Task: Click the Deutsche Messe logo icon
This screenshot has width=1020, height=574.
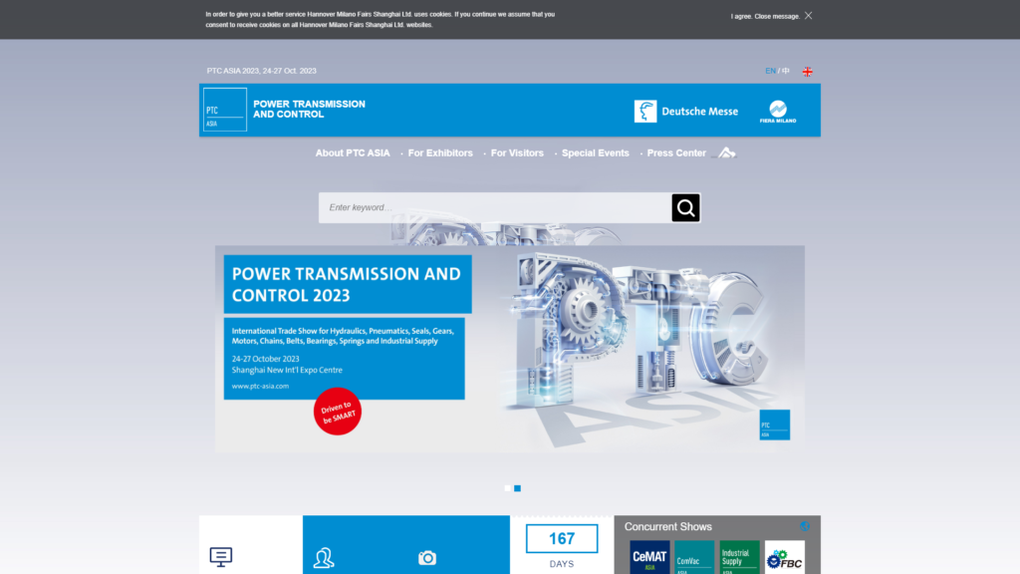Action: coord(643,111)
